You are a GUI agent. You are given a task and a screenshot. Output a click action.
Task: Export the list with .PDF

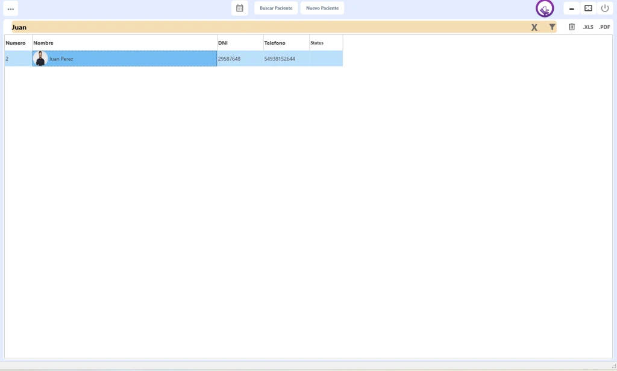[604, 27]
